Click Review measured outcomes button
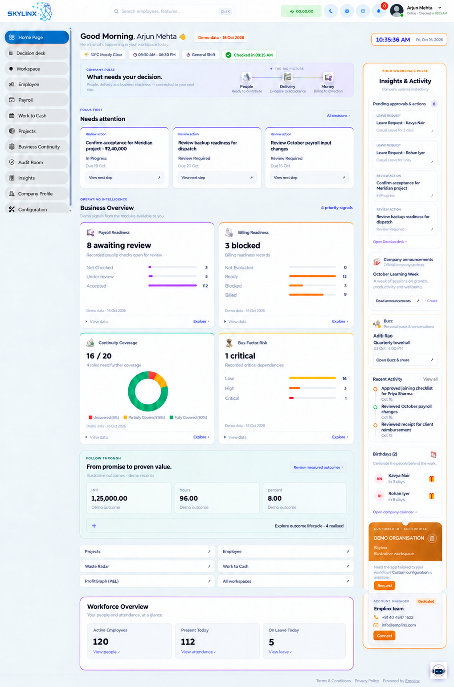The image size is (454, 687). [318, 467]
